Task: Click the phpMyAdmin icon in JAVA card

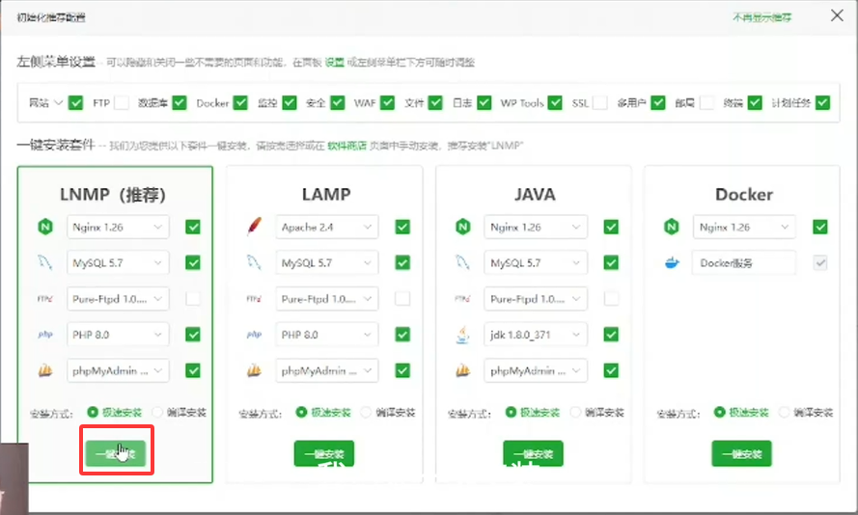Action: point(463,370)
